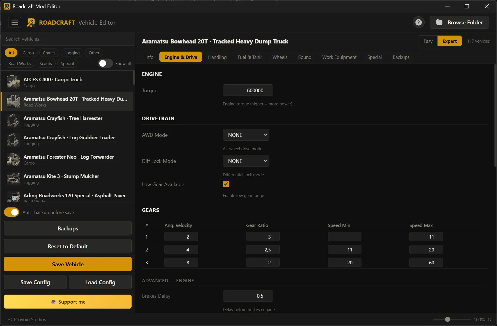The height and width of the screenshot is (326, 497).
Task: Select ALCES C400 Cargo Truck
Action: point(67,82)
